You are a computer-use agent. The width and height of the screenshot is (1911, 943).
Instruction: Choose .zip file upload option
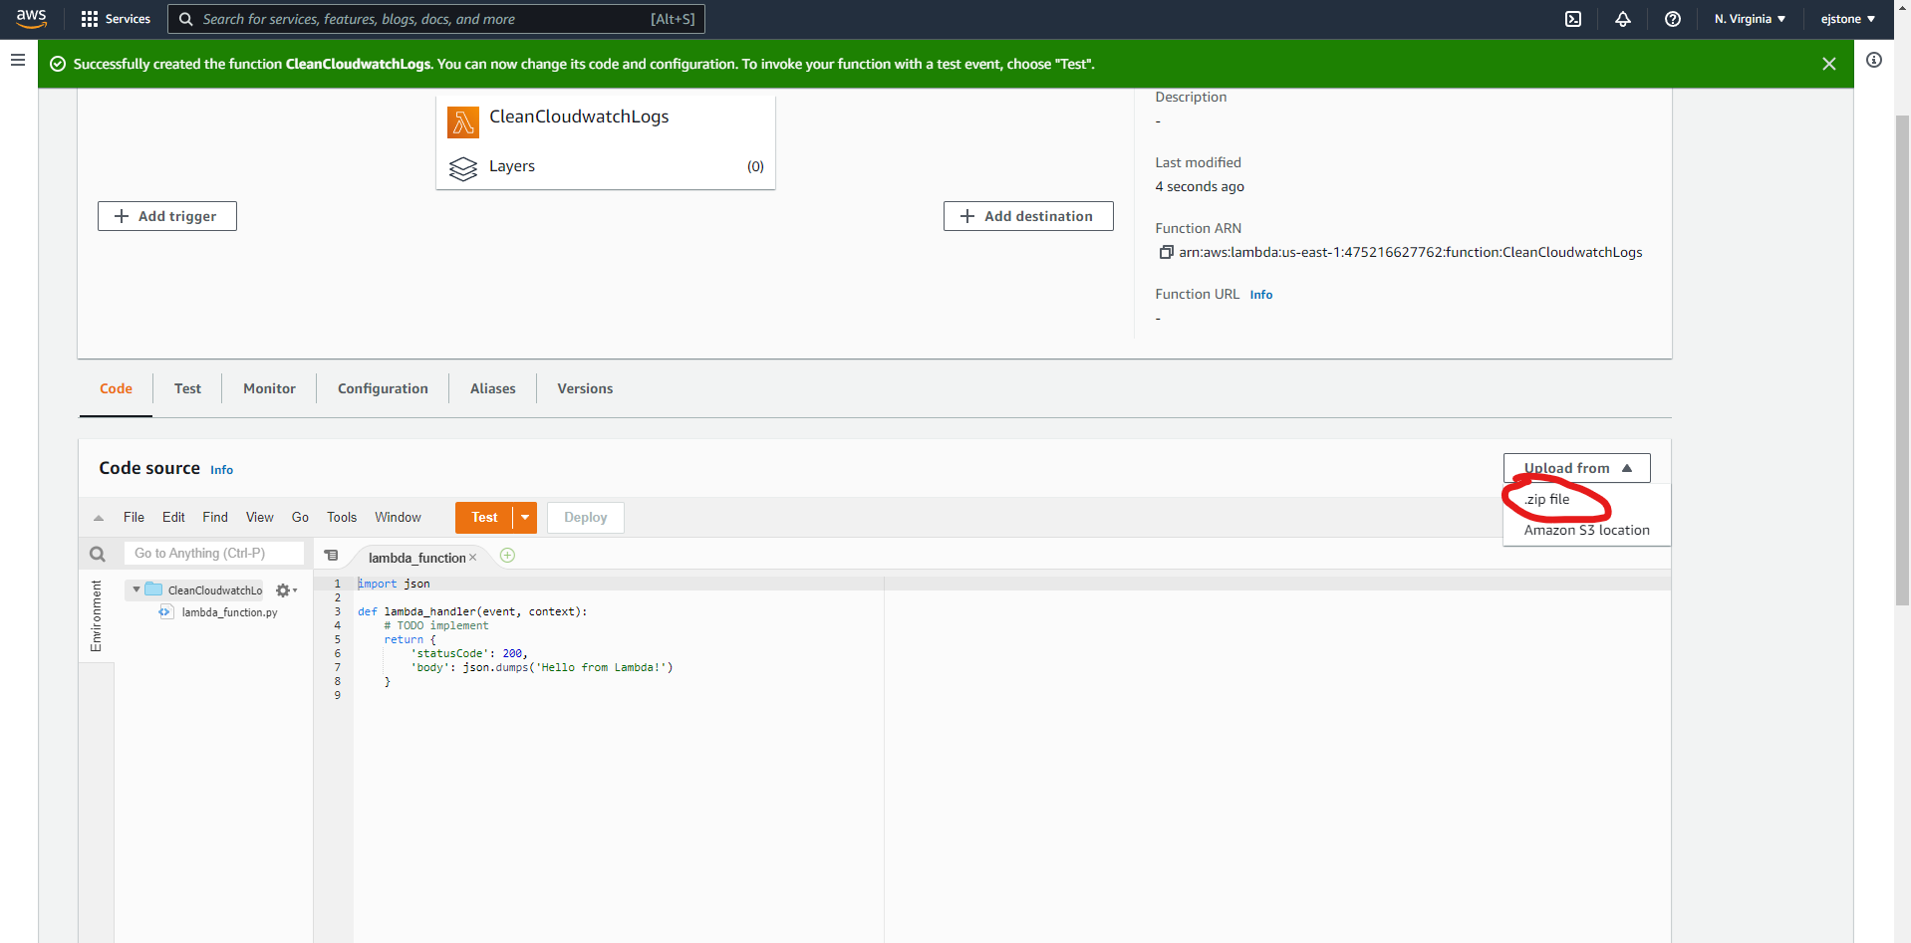1547,499
